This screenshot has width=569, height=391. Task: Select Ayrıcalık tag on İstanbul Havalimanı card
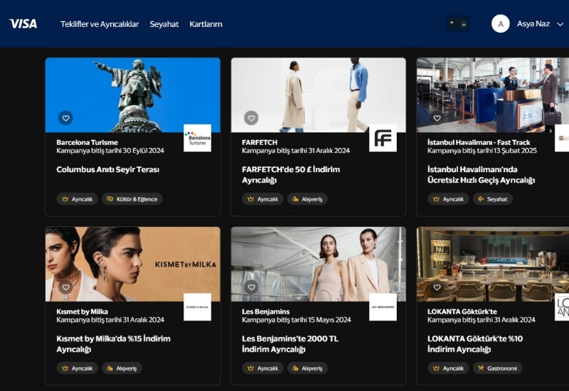click(448, 199)
